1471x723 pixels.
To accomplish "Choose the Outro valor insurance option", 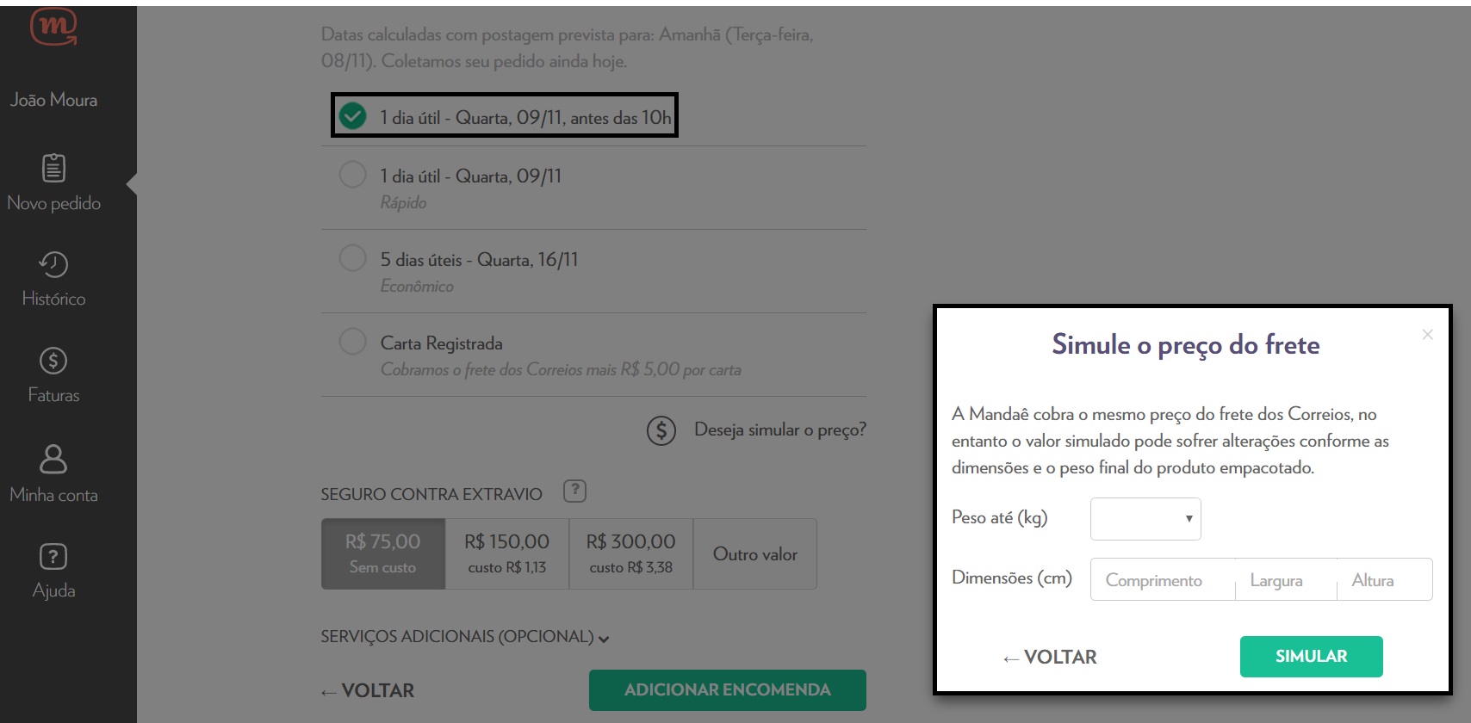I will pos(754,554).
